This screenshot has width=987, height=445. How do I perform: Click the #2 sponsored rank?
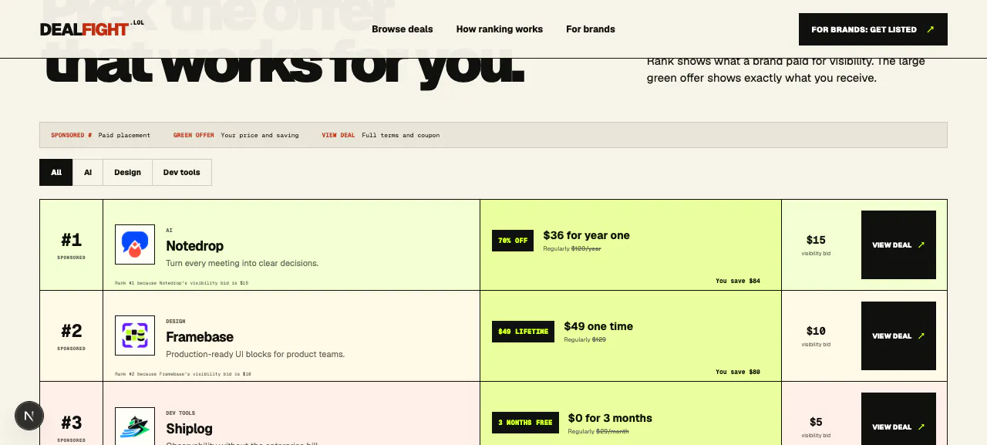tap(72, 331)
